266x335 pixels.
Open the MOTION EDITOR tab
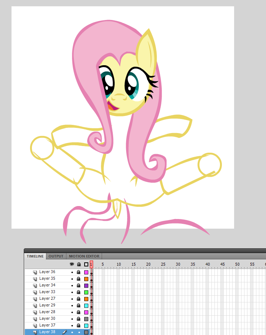[84, 256]
